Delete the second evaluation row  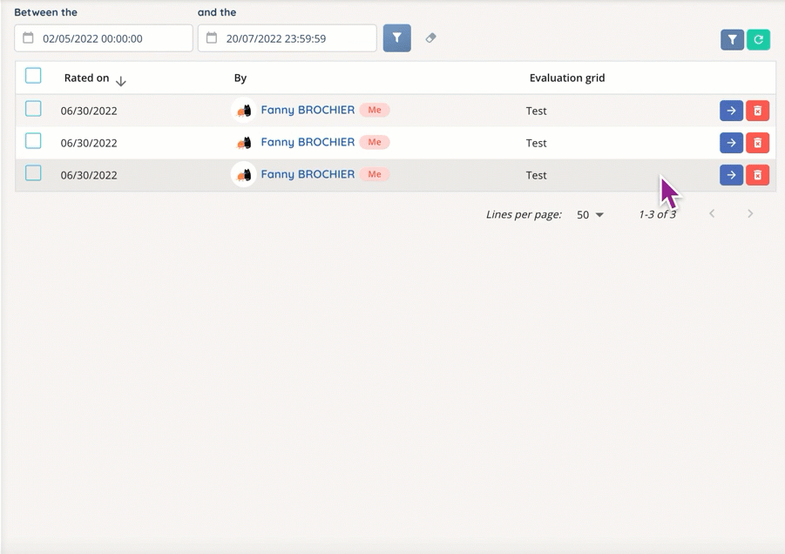(757, 143)
